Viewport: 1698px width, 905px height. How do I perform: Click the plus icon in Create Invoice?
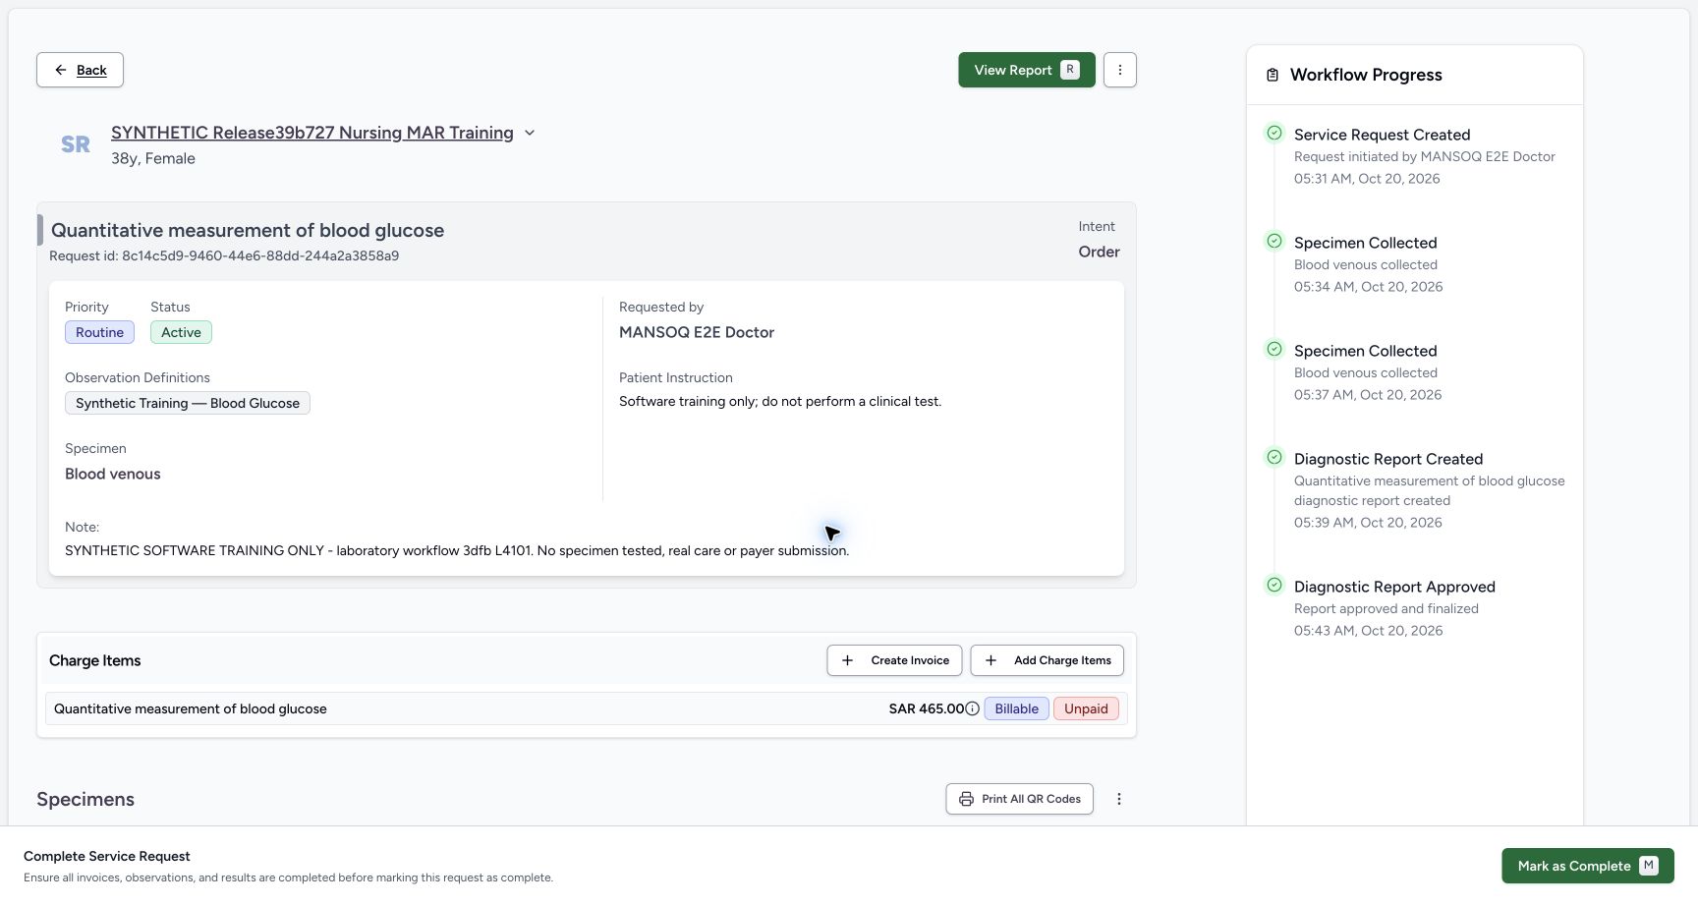(x=847, y=660)
